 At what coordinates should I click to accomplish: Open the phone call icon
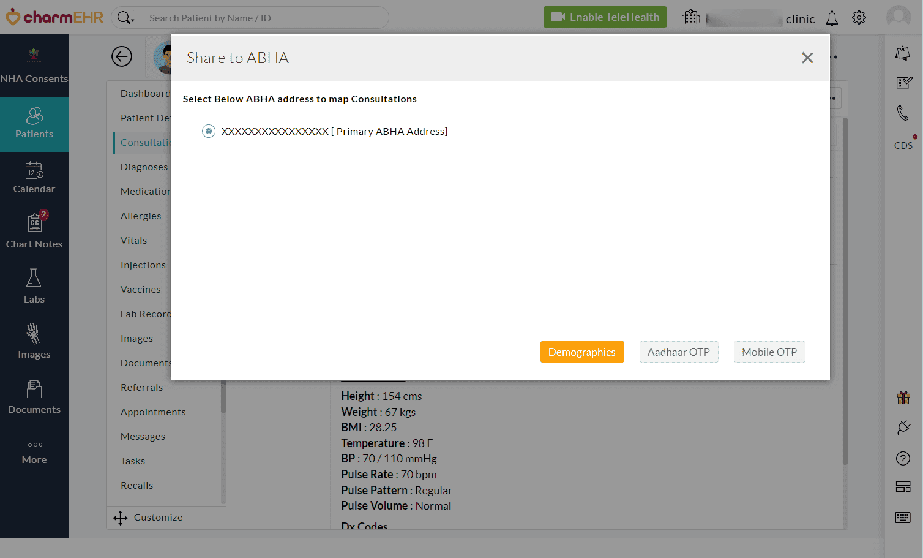point(903,113)
